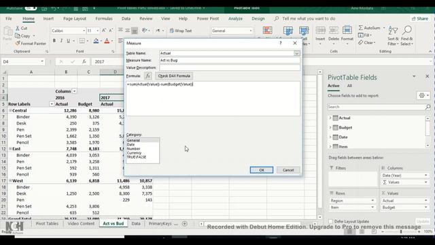This screenshot has height=245, width=435.
Task: Click the search magnifier in PivotTable Fields
Action: 428,107
